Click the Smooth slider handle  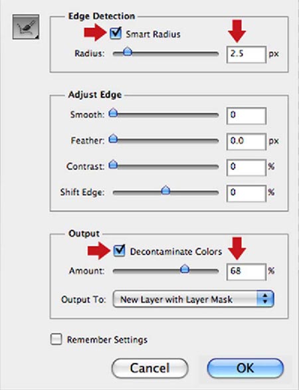(x=113, y=113)
